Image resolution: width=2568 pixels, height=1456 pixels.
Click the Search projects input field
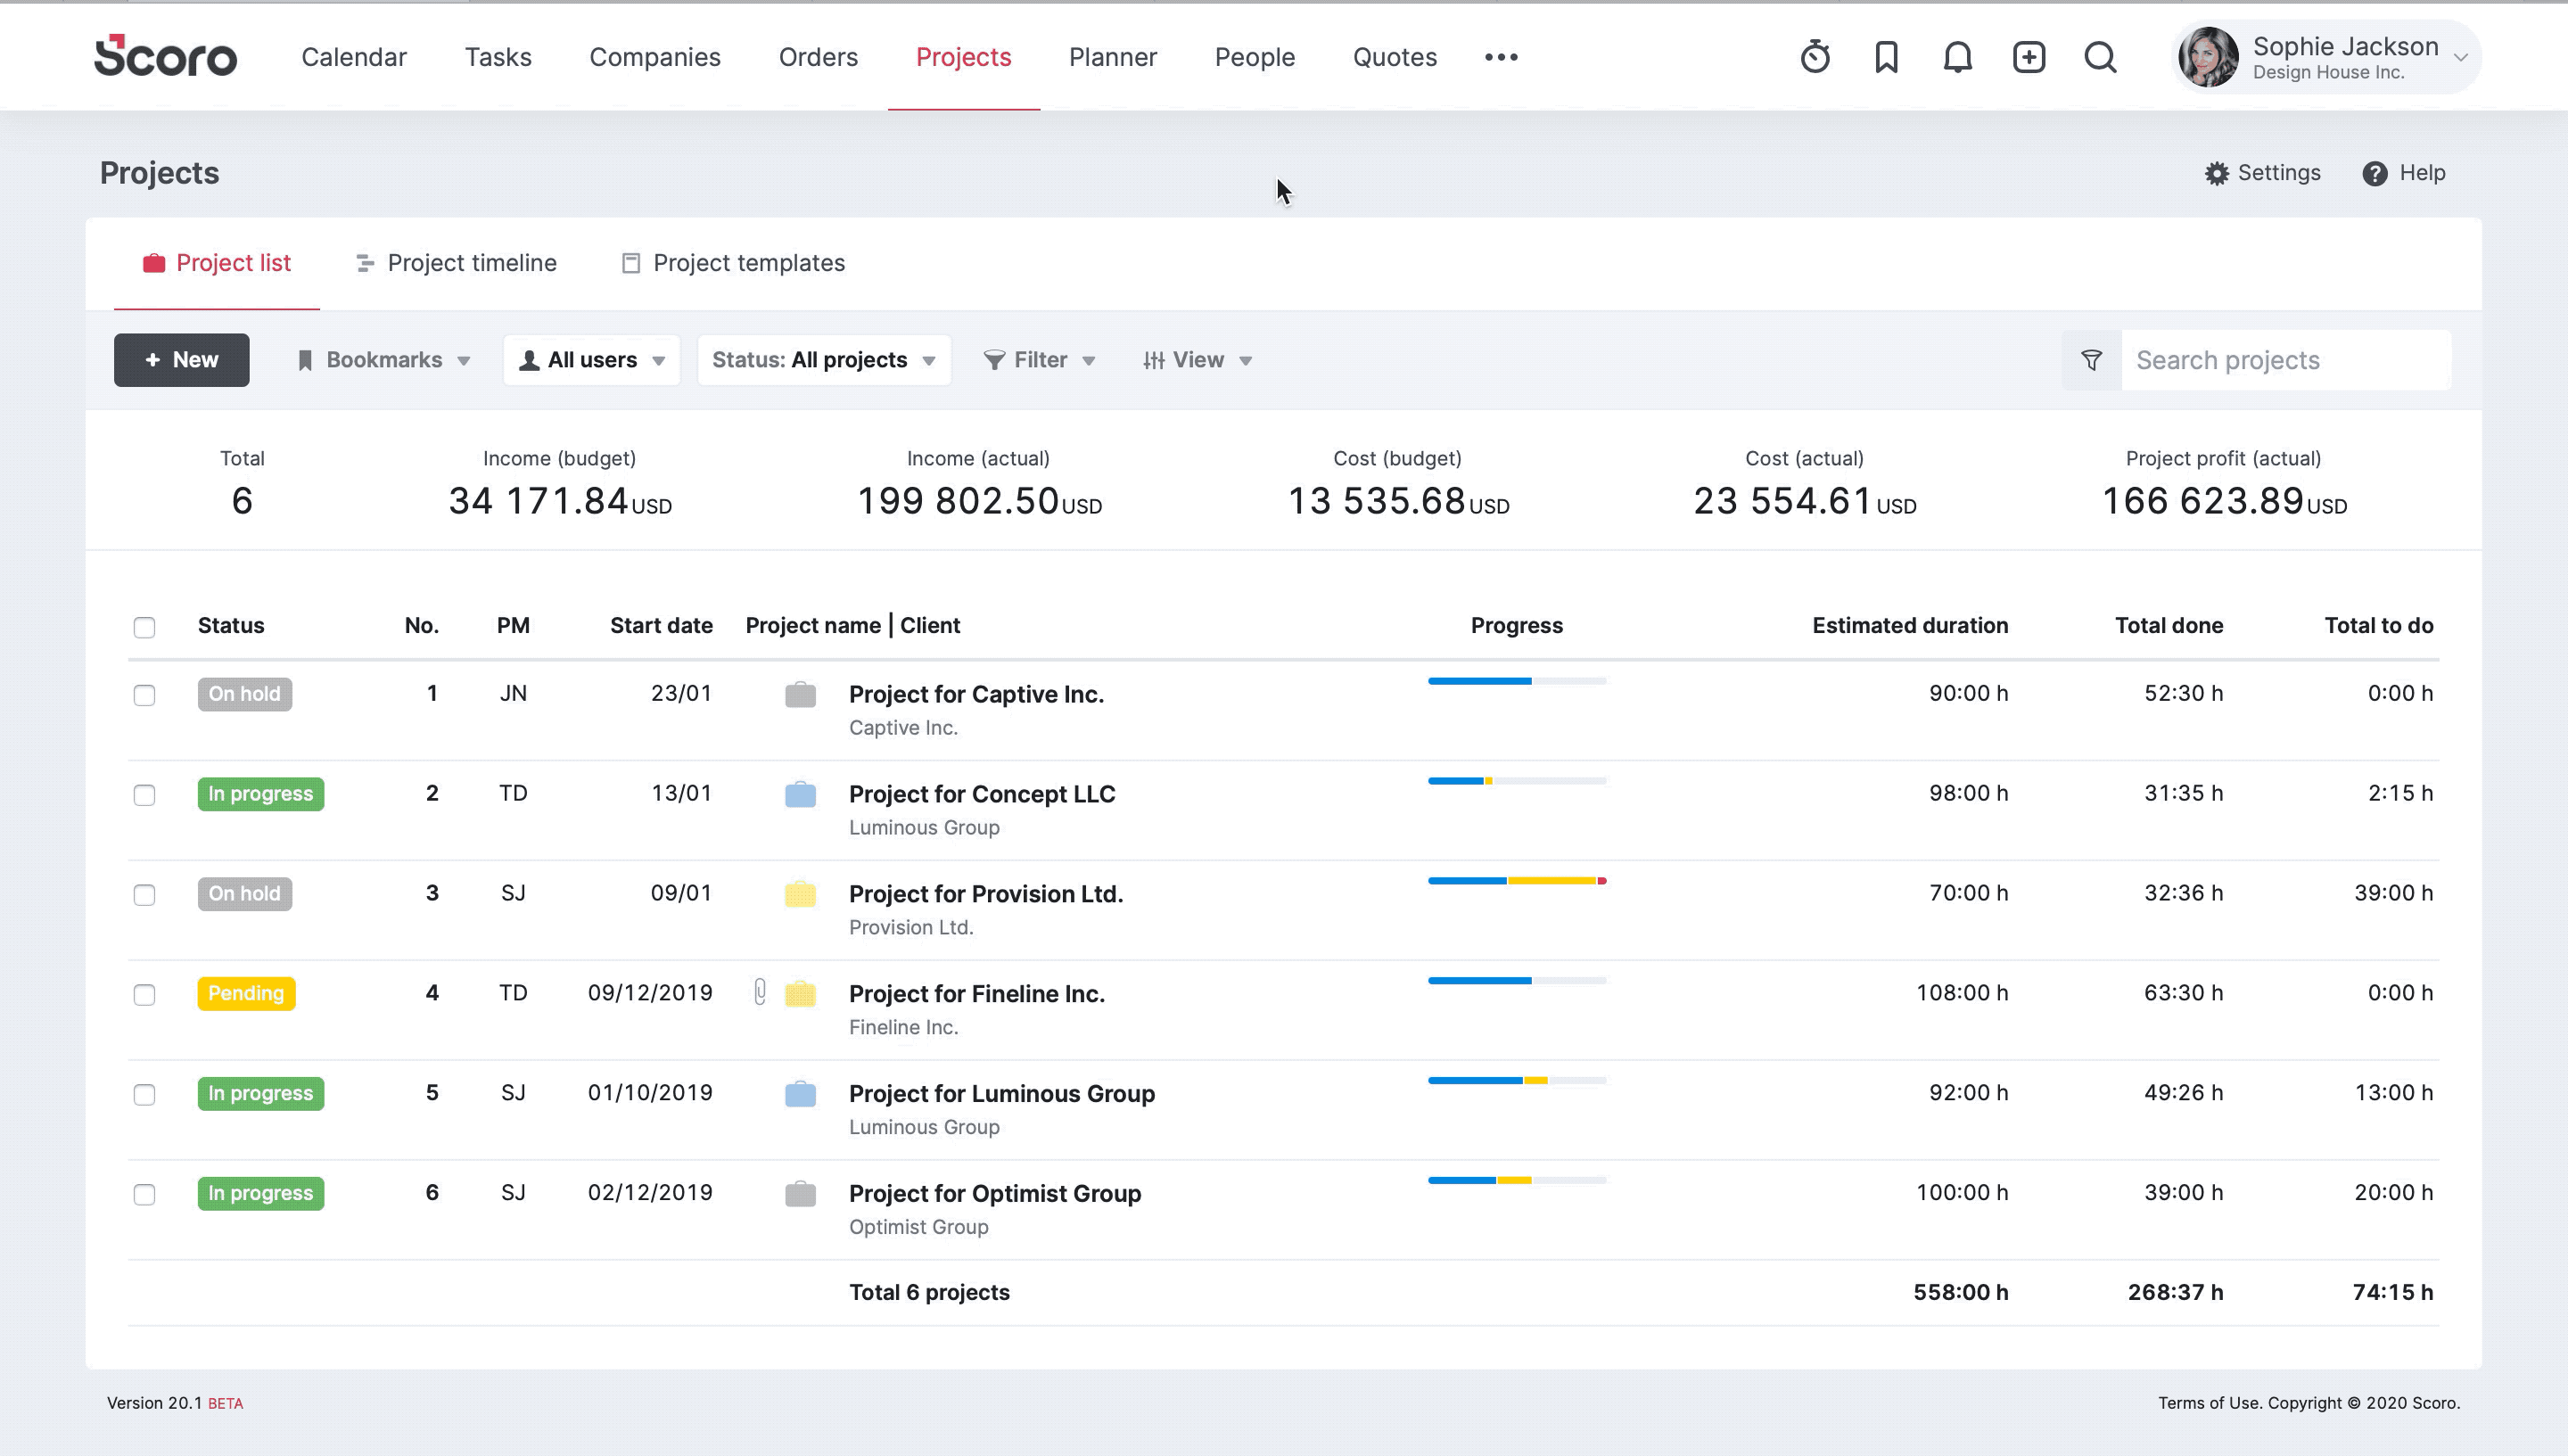click(x=2286, y=360)
